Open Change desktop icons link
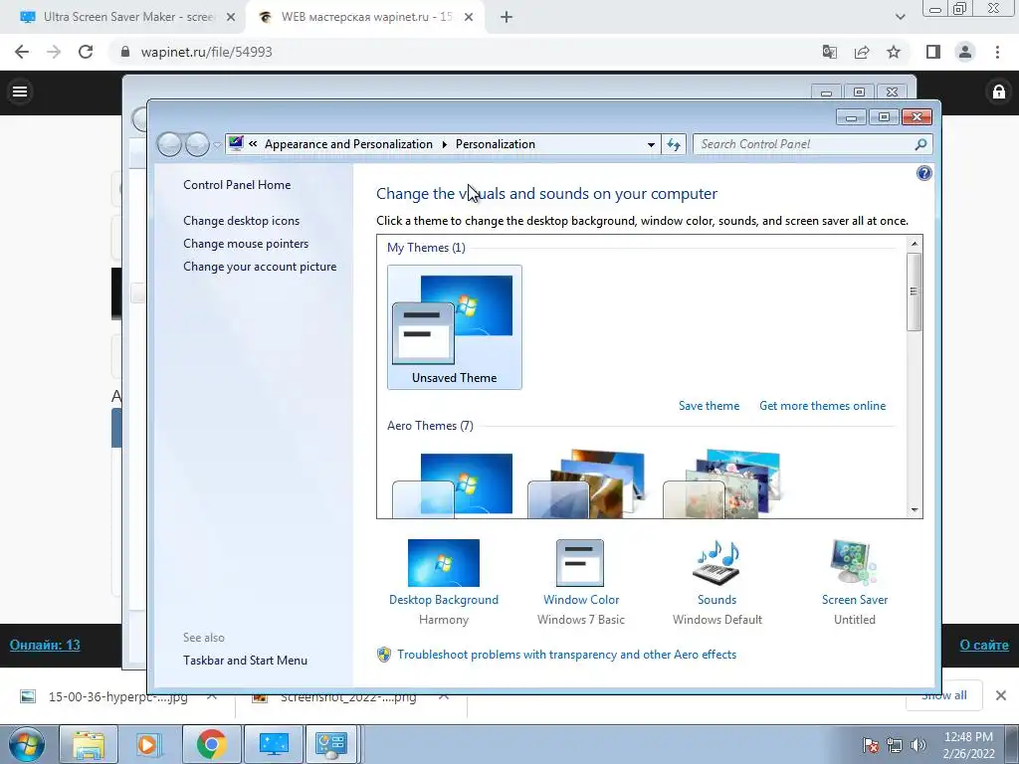 [241, 220]
